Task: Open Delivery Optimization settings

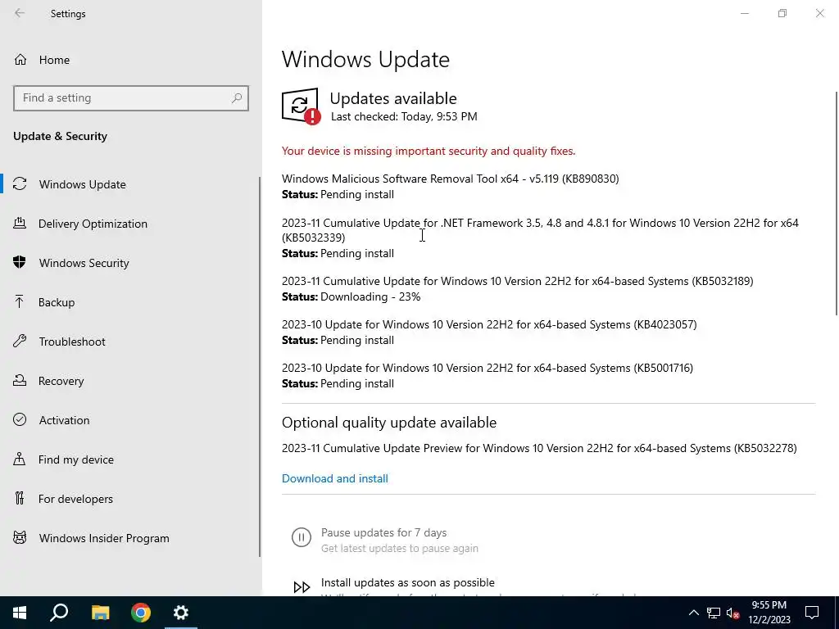Action: (93, 224)
